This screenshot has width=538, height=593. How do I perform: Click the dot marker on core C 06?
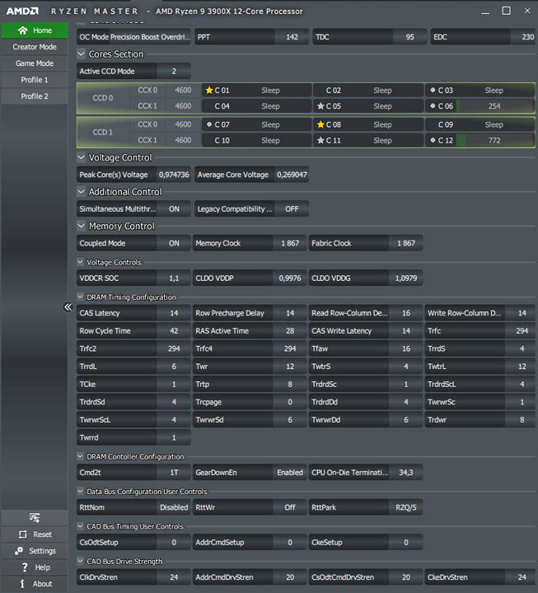coord(433,106)
